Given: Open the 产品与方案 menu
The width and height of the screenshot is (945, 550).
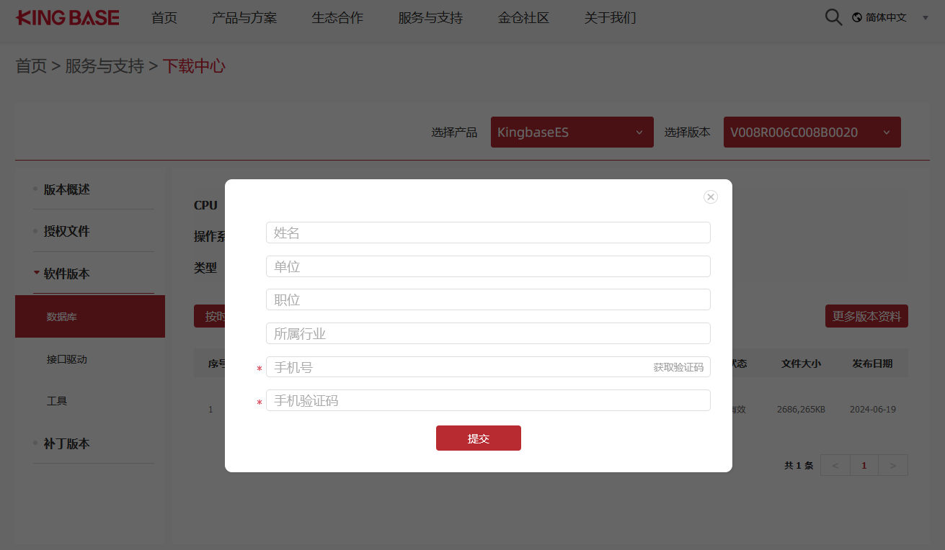Looking at the screenshot, I should tap(244, 18).
